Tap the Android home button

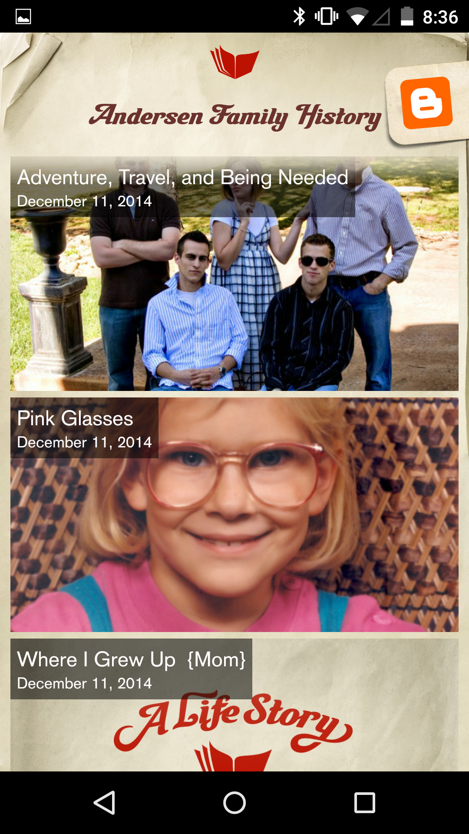(x=234, y=802)
